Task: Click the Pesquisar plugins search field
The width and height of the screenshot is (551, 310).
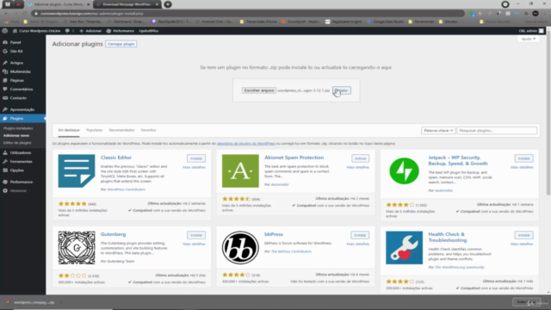Action: tap(497, 130)
